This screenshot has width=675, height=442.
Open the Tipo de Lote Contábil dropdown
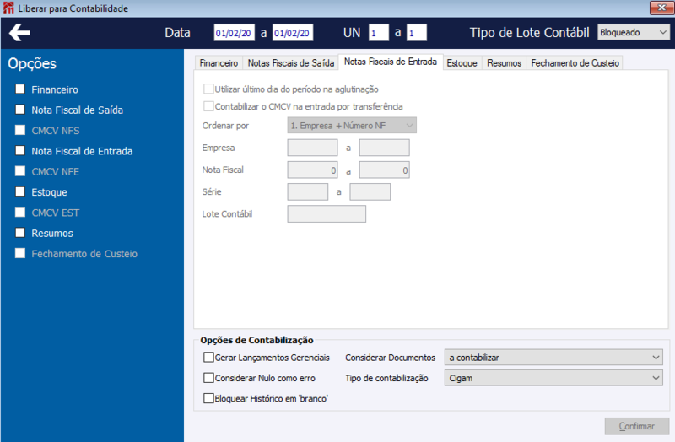pyautogui.click(x=634, y=32)
